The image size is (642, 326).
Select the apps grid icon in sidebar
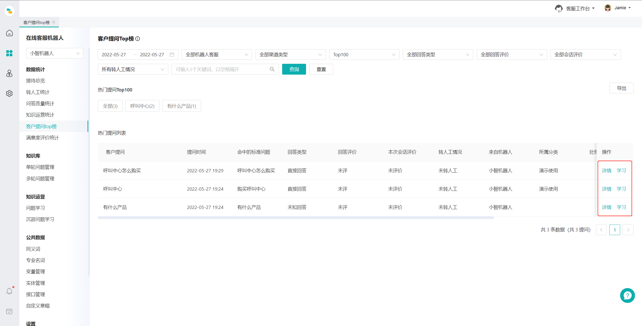[9, 53]
